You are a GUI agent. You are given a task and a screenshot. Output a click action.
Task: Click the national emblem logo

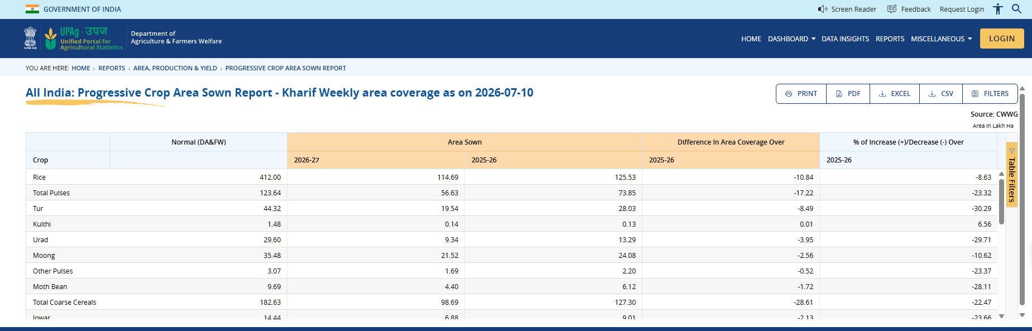30,38
